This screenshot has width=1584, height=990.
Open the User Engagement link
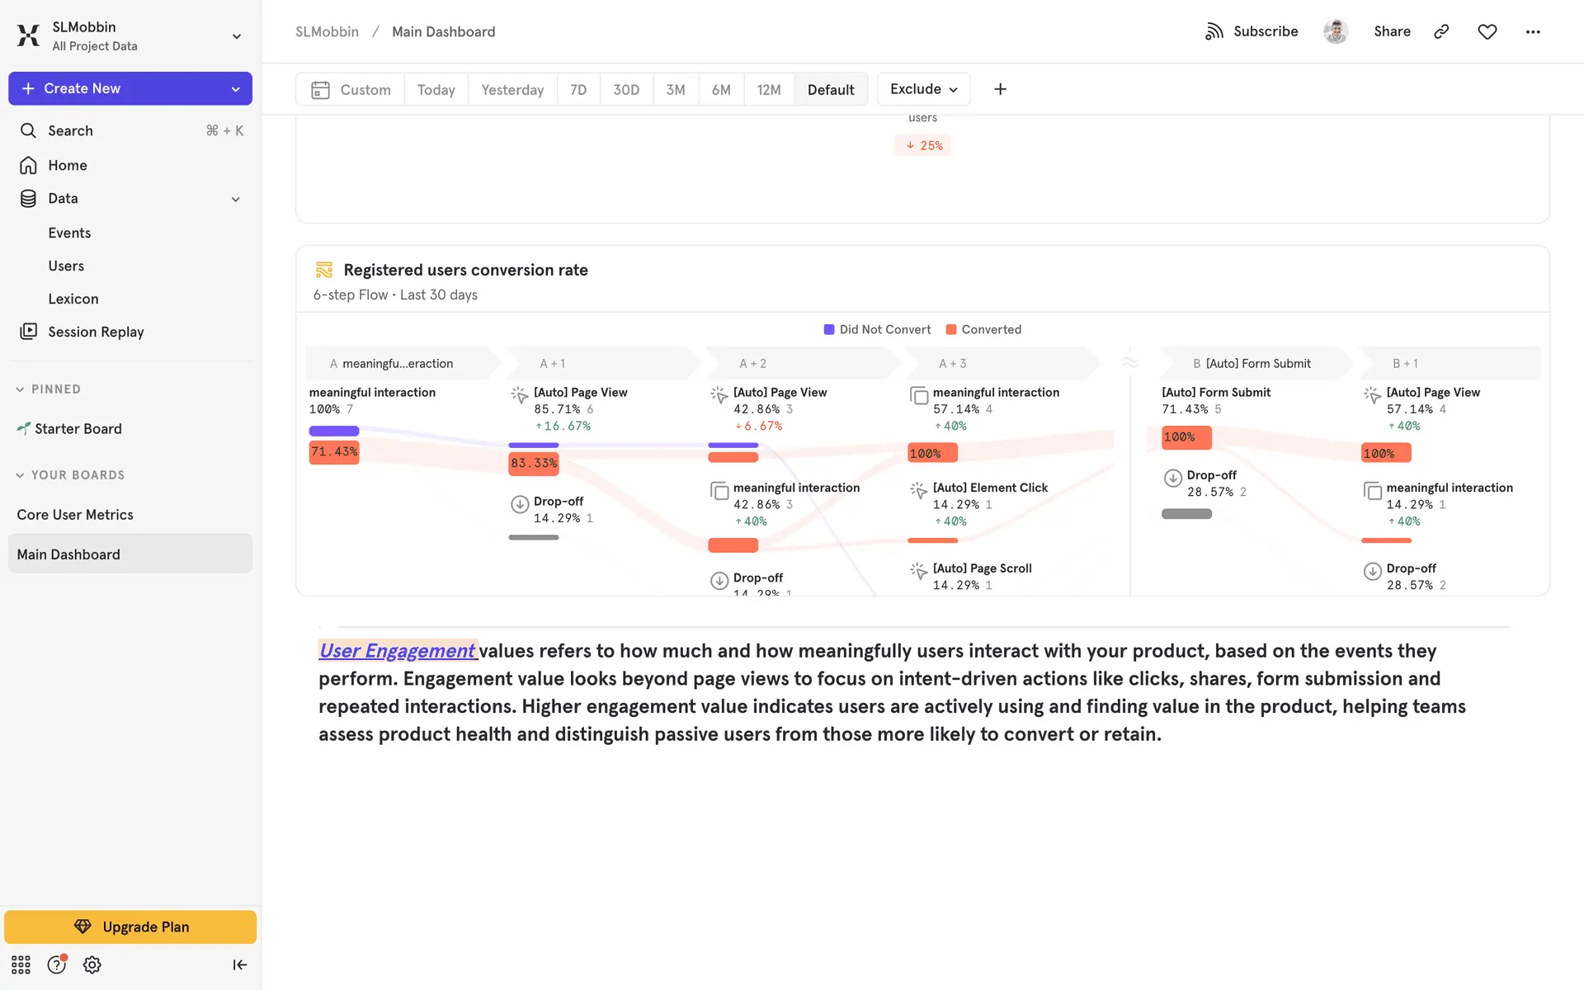click(x=397, y=651)
